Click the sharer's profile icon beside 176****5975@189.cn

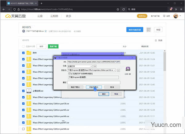point(24,31)
